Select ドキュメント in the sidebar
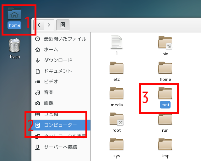201x161 pixels. 58,71
